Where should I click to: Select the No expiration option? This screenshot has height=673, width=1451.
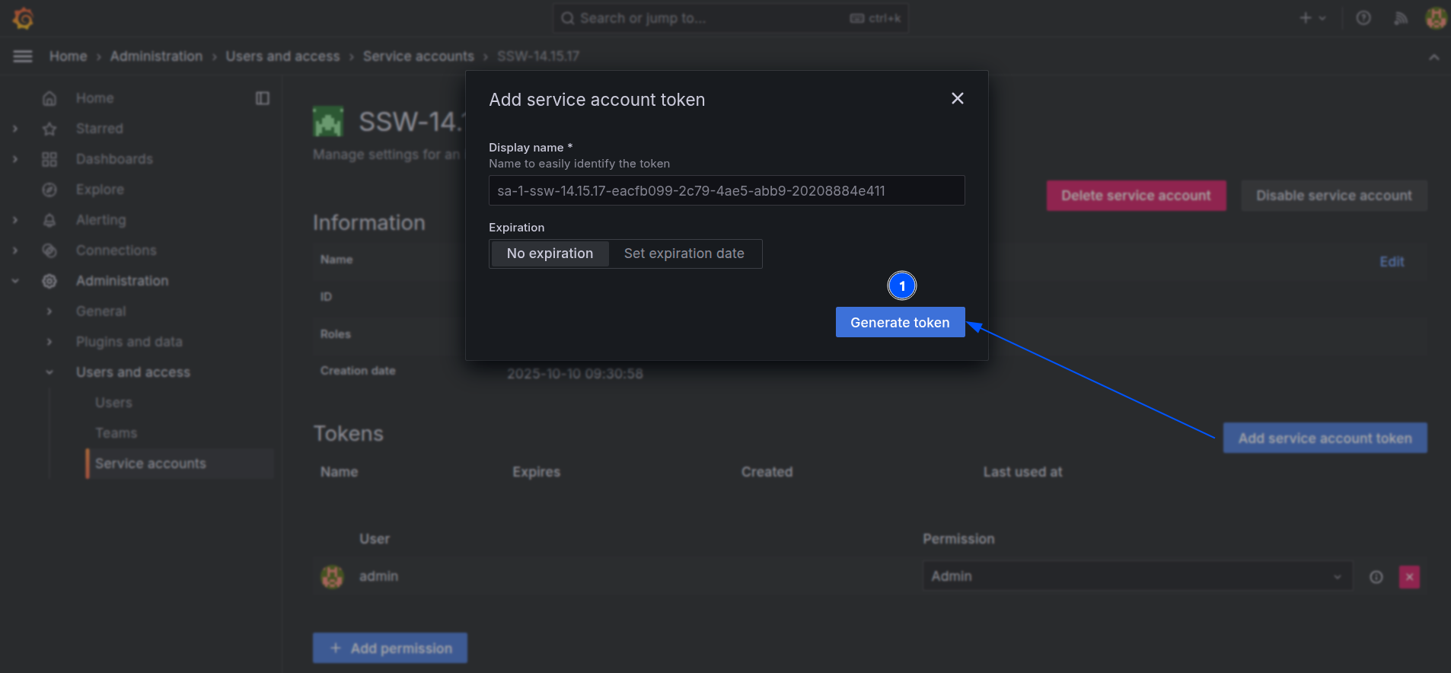pyautogui.click(x=550, y=254)
